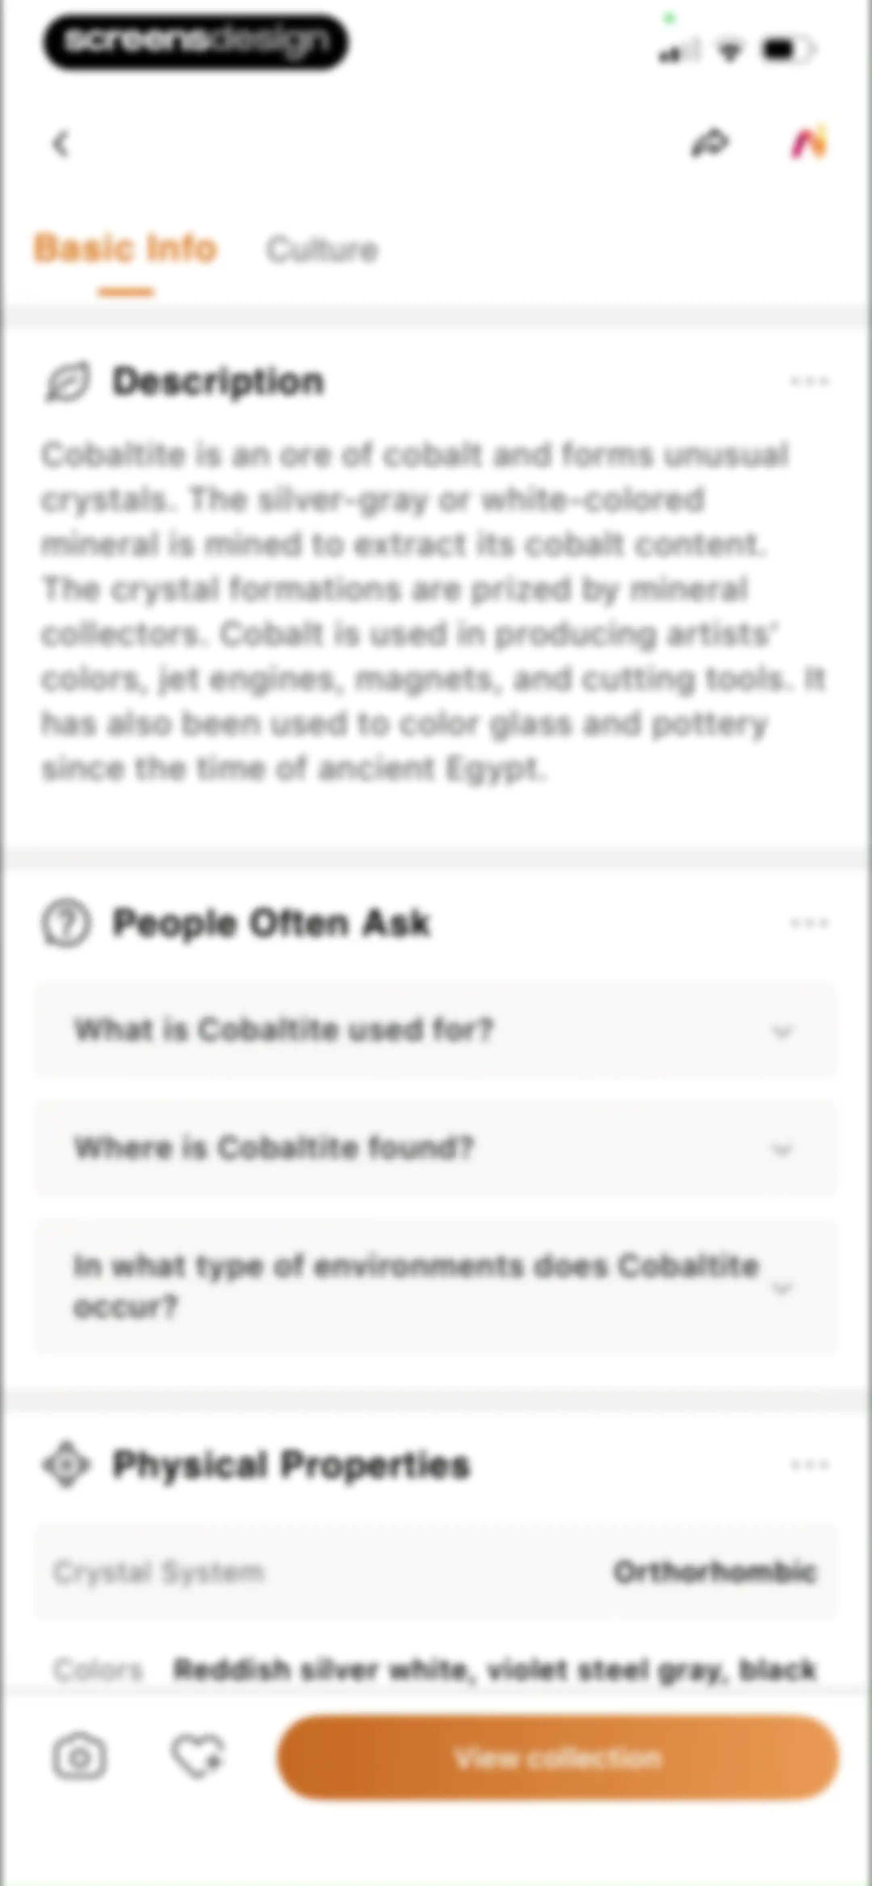Tap the share arrow icon
This screenshot has width=872, height=1886.
click(x=710, y=143)
